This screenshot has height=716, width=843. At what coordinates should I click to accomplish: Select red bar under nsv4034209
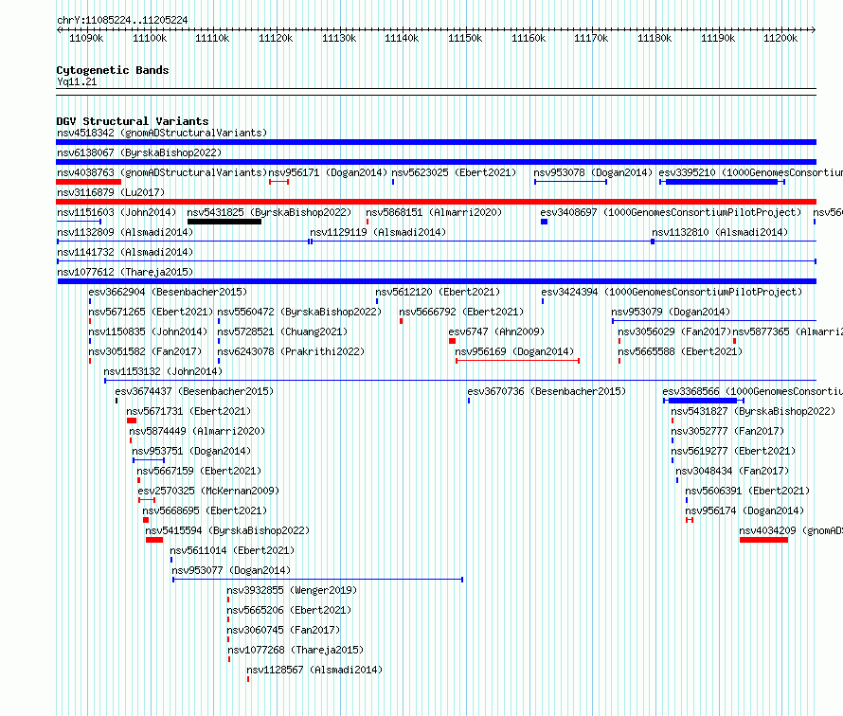[x=764, y=540]
